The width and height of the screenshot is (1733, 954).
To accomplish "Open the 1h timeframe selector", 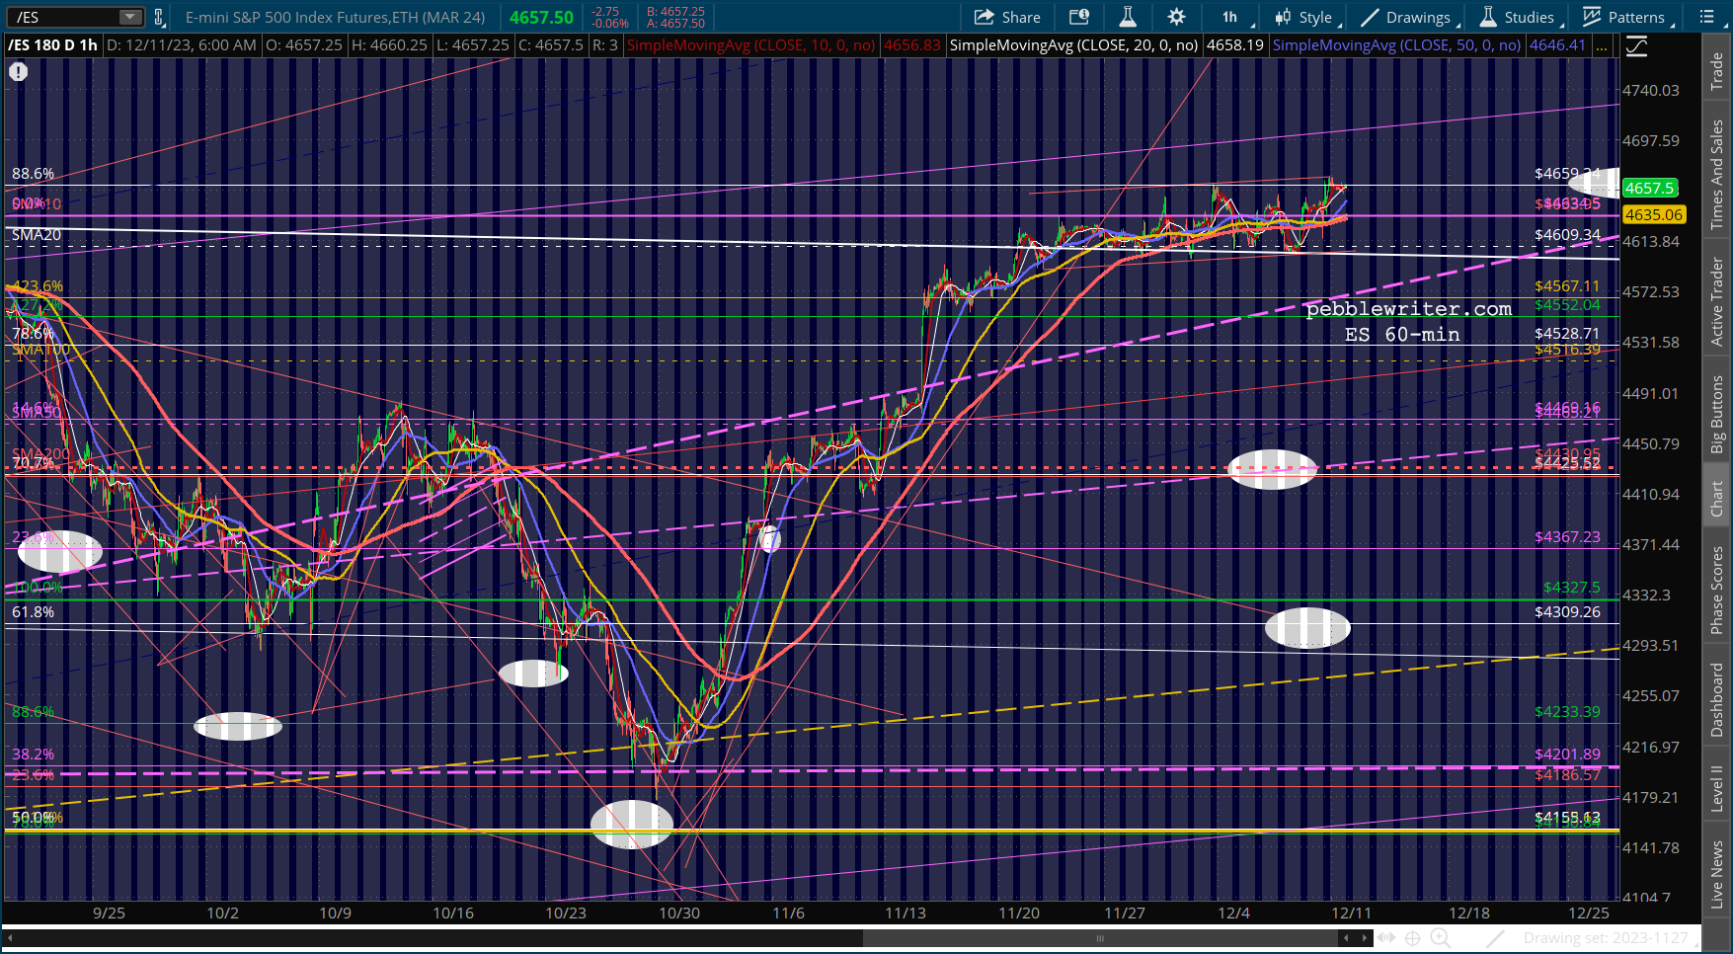I will click(1230, 17).
